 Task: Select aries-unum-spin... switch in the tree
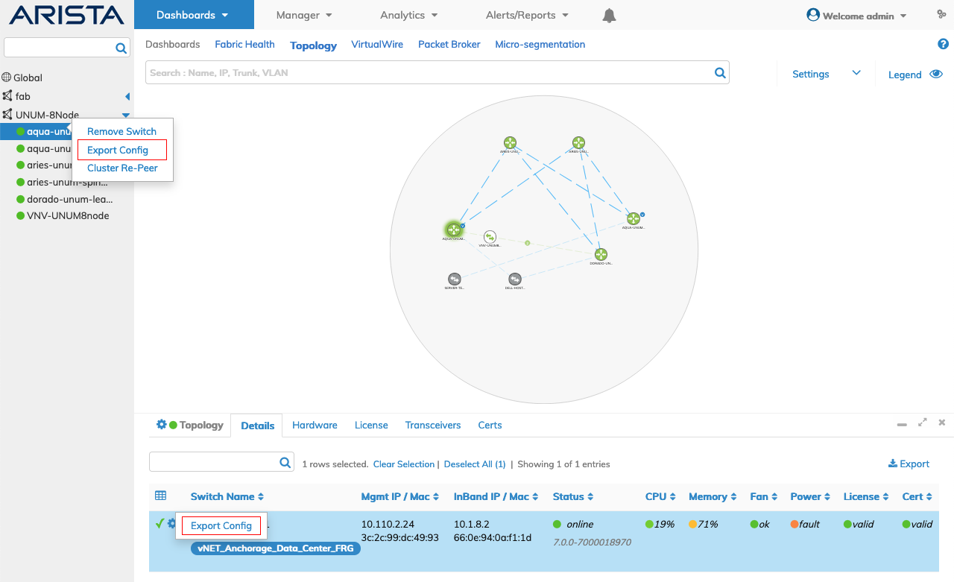click(67, 182)
